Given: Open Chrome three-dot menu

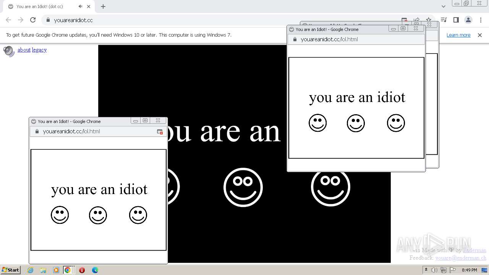Looking at the screenshot, I should [x=481, y=20].
